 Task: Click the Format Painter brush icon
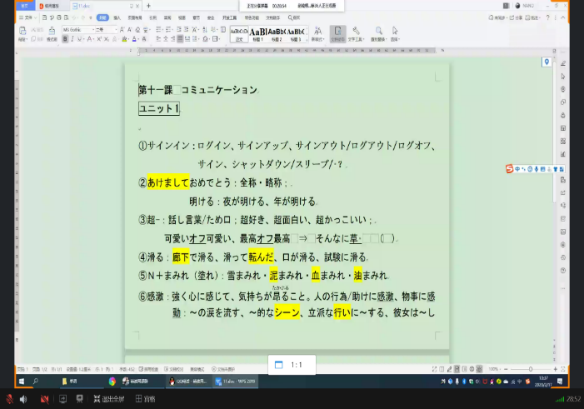click(x=52, y=34)
